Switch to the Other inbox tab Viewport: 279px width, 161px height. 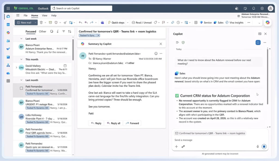pyautogui.click(x=43, y=32)
